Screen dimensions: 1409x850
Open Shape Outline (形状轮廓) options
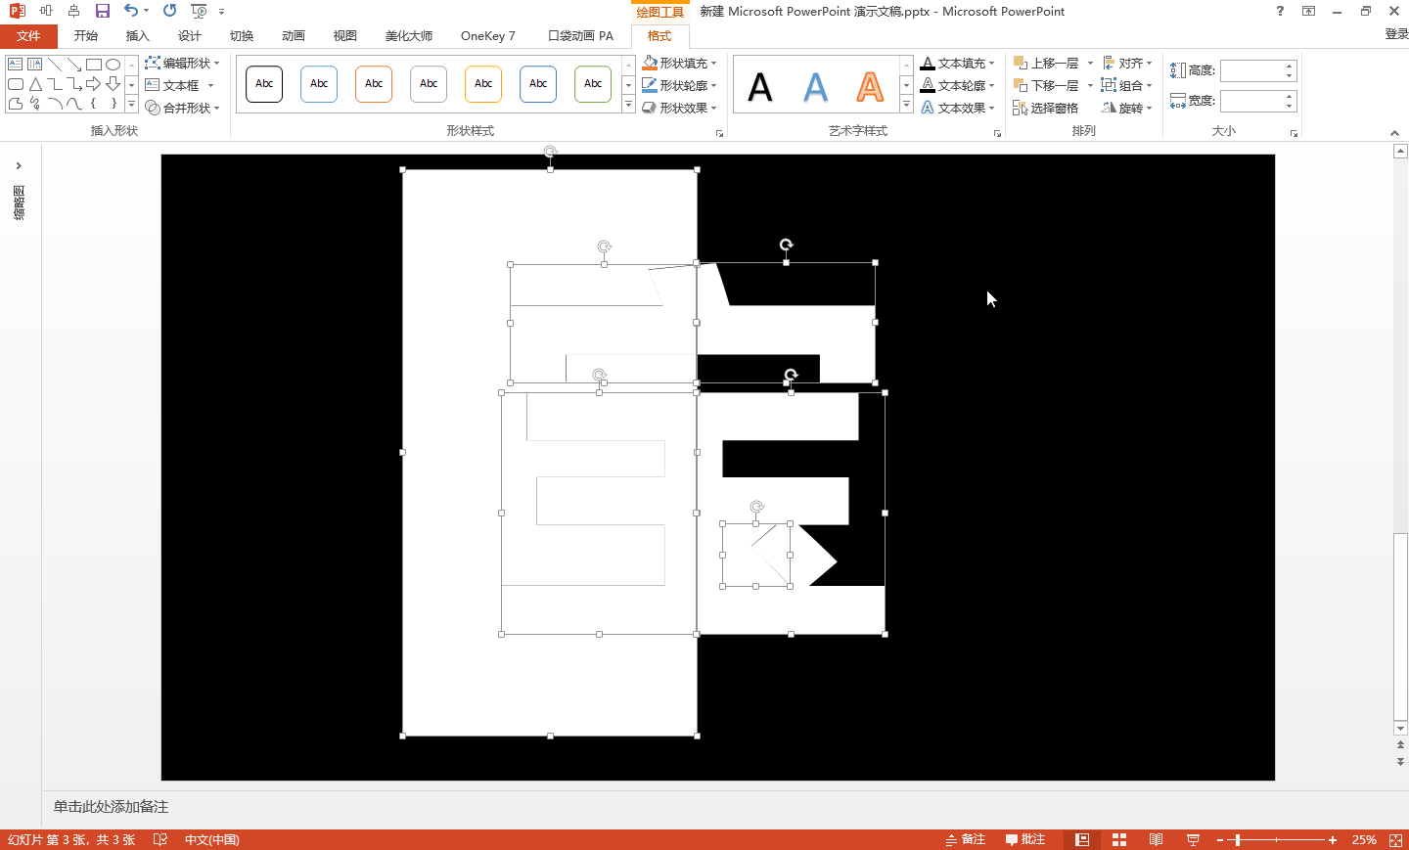point(680,85)
